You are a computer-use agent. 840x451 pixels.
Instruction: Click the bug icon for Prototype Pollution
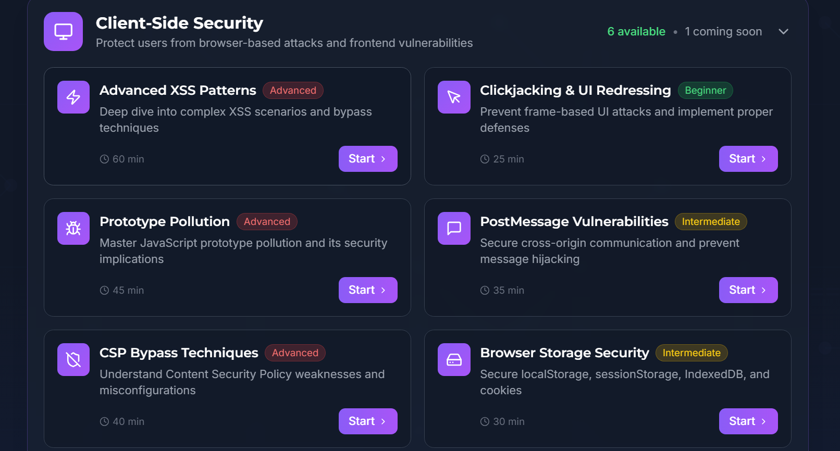73,228
